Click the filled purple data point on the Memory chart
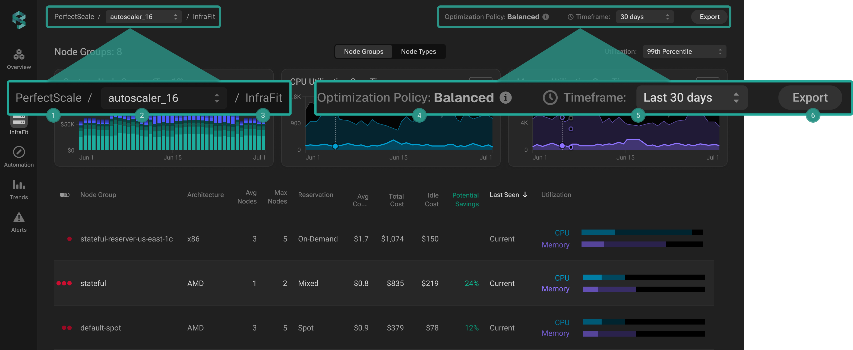 coord(562,145)
